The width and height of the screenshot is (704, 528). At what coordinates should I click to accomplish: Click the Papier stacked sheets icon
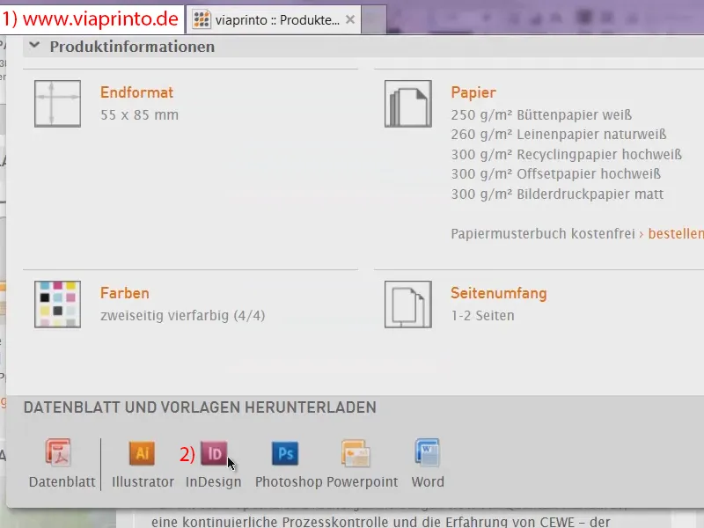click(x=408, y=104)
